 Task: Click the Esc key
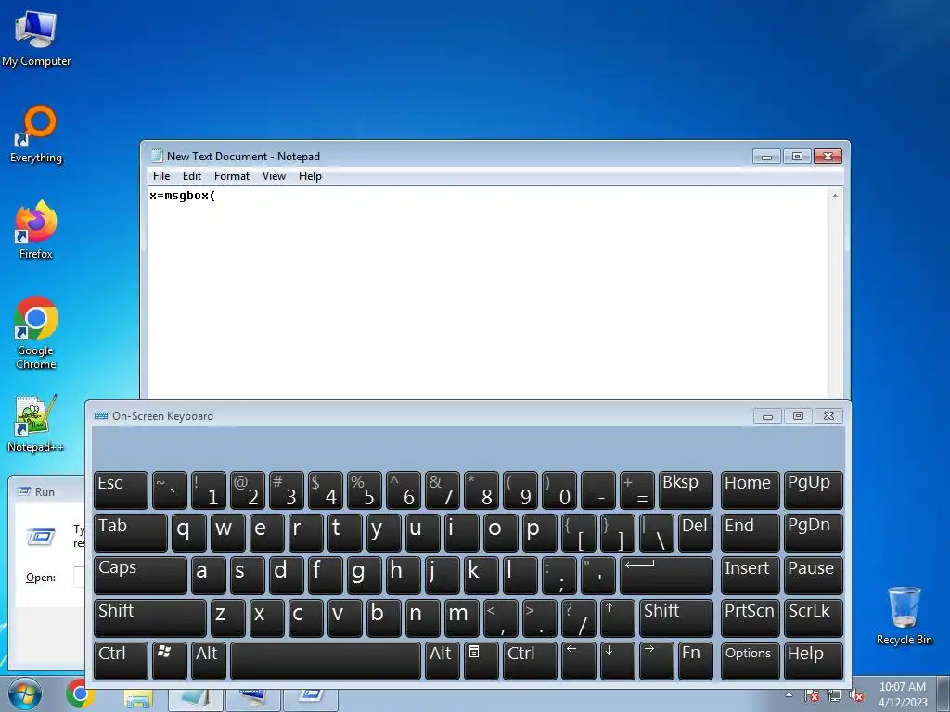(x=121, y=489)
